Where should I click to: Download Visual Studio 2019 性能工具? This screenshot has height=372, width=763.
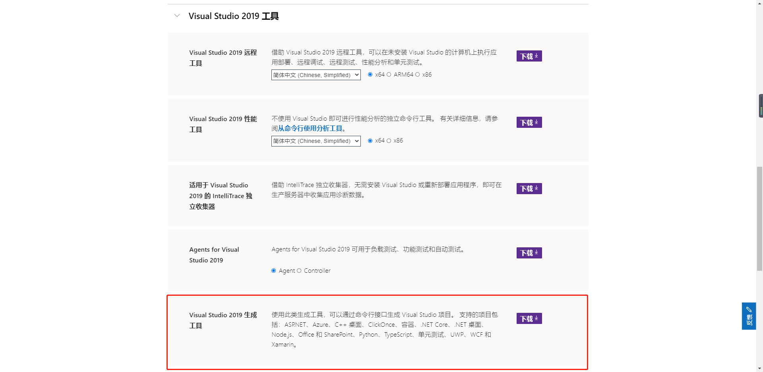point(529,122)
